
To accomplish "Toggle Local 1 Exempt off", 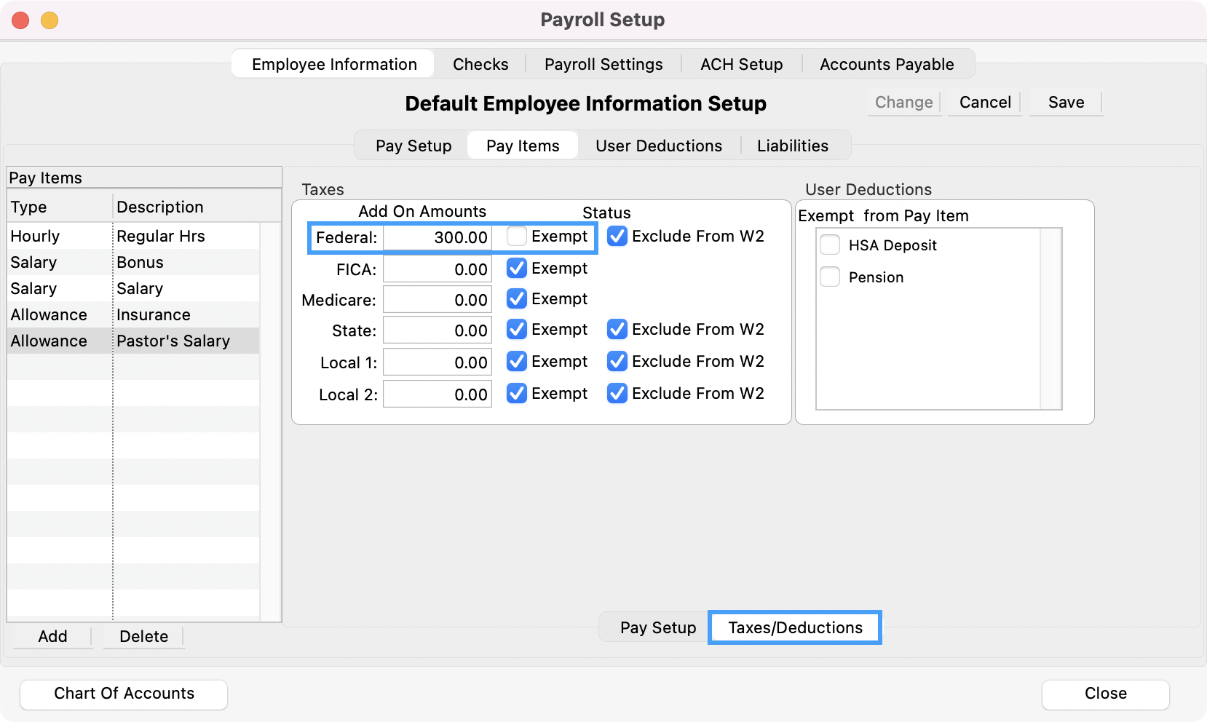I will (x=517, y=362).
